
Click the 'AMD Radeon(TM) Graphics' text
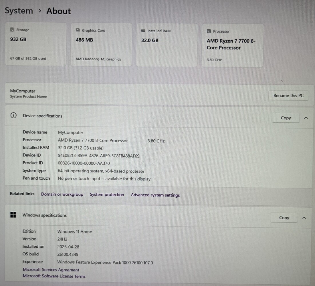click(98, 59)
